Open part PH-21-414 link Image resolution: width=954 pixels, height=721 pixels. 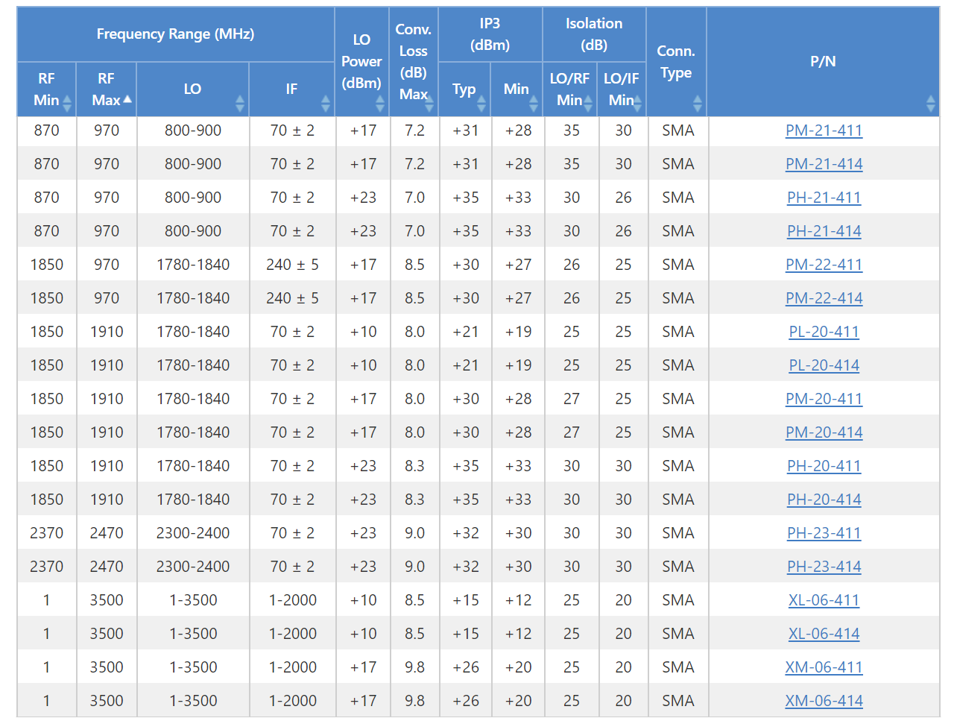(x=824, y=231)
